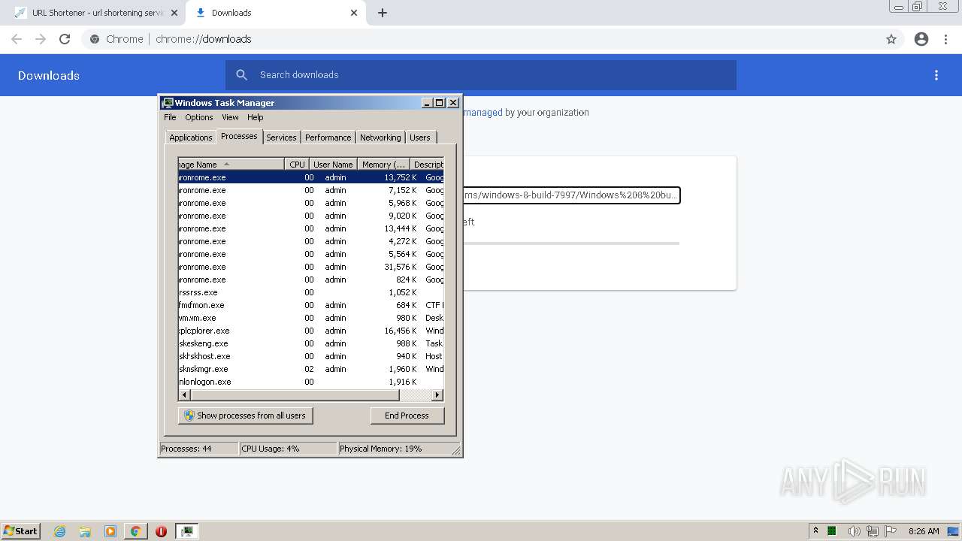The width and height of the screenshot is (962, 541).
Task: Click the horizontal scrollbar thumb in process list
Action: coord(296,394)
